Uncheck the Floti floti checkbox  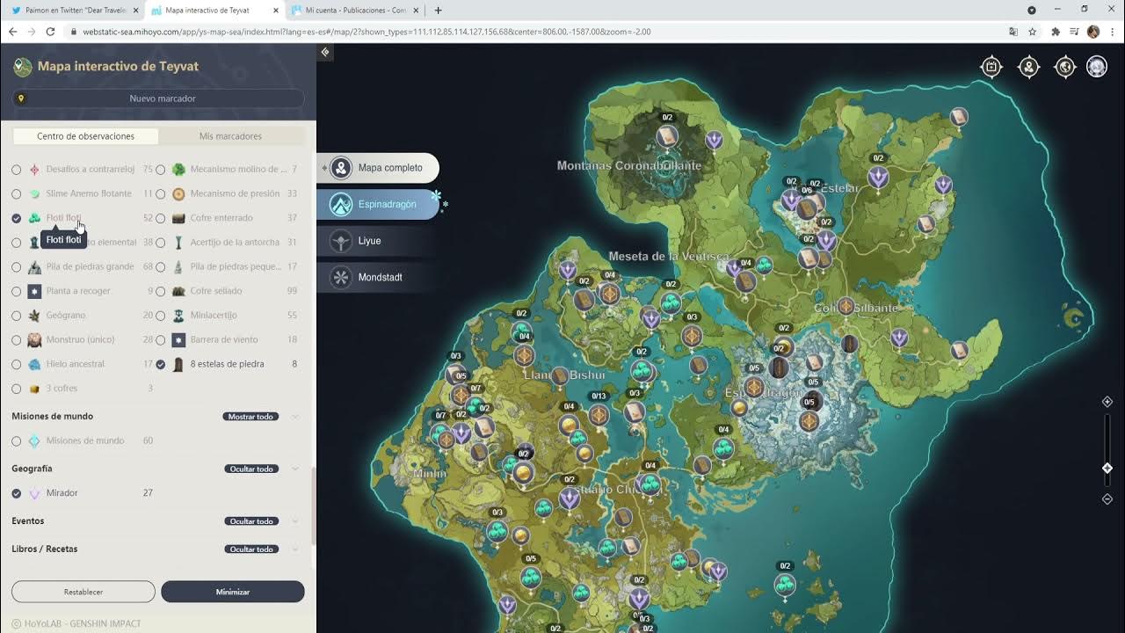[x=17, y=218]
